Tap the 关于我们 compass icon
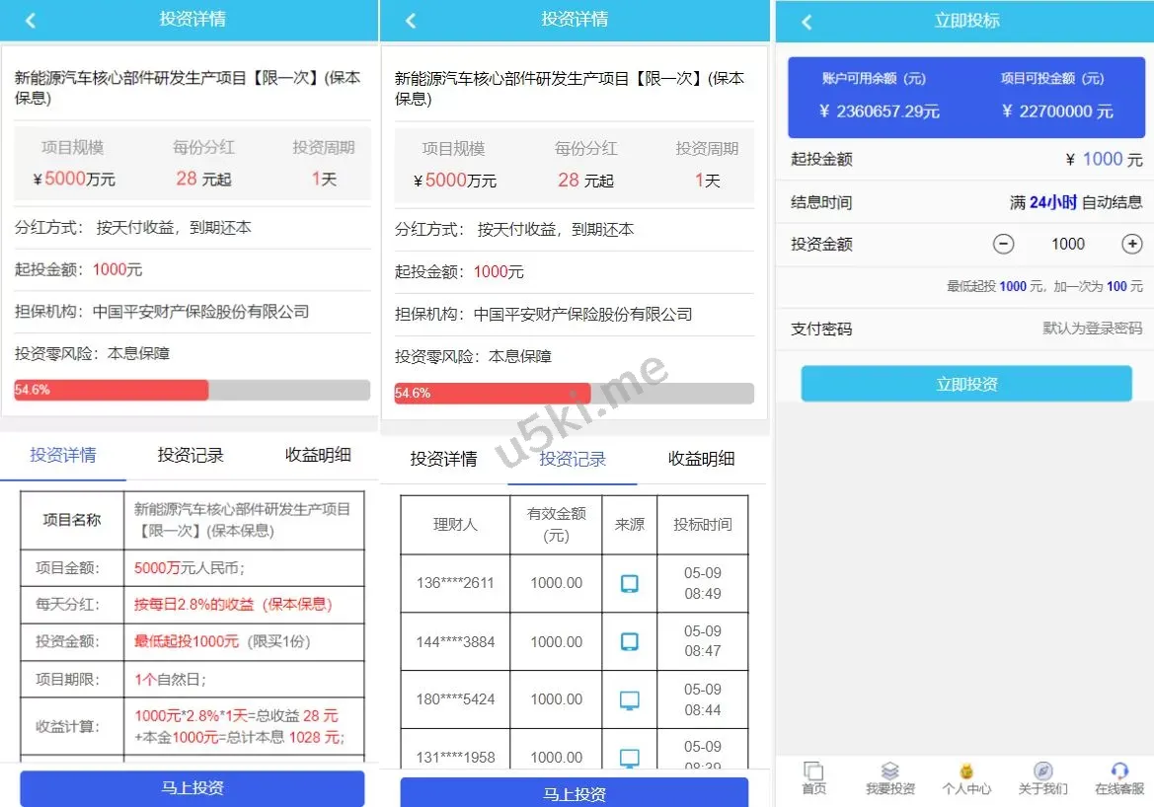Screen dimensions: 1154x807 coord(1042,771)
